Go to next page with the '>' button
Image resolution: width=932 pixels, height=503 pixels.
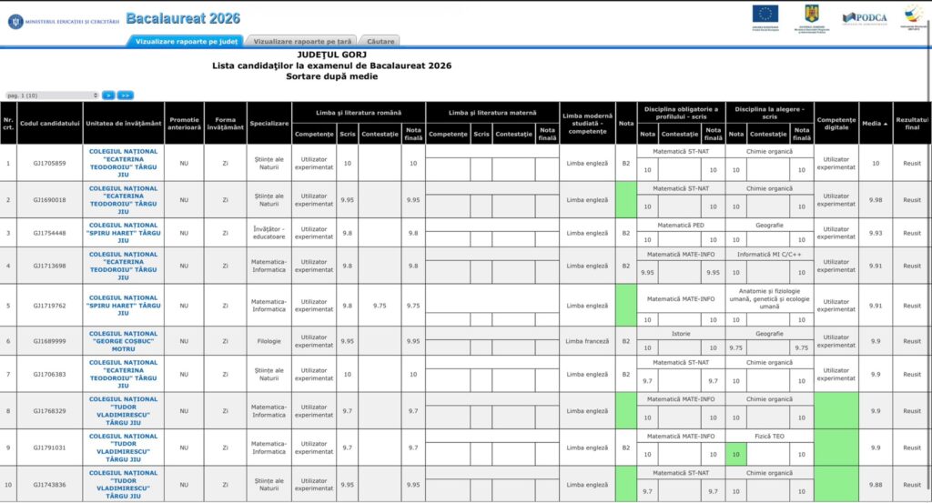coord(108,95)
